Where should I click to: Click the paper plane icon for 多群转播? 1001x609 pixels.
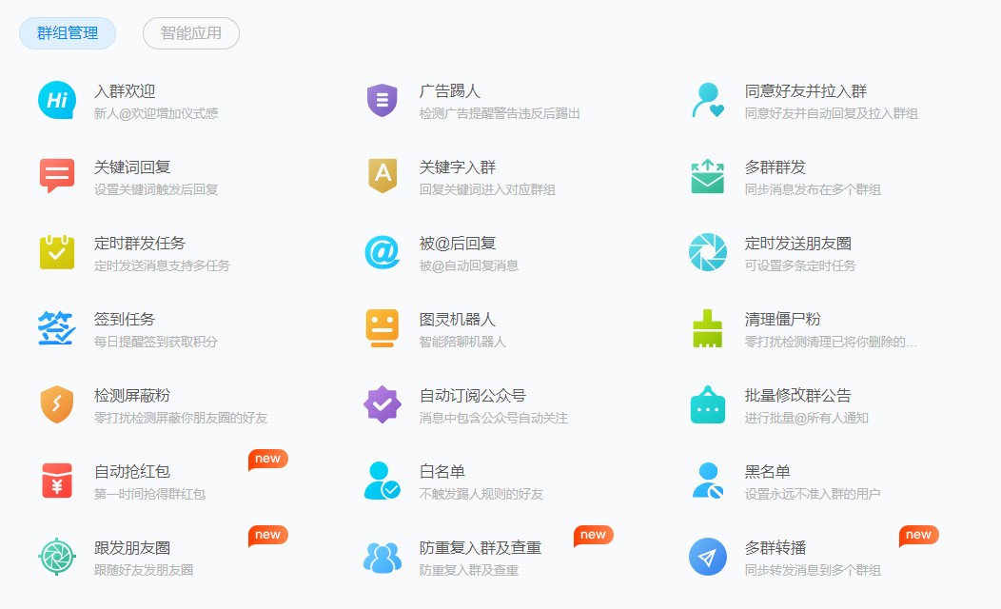pyautogui.click(x=708, y=557)
